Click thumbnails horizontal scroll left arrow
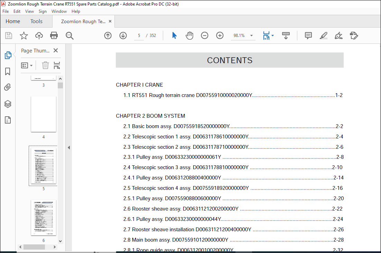Viewport: 381px width, 253px height. click(21, 247)
